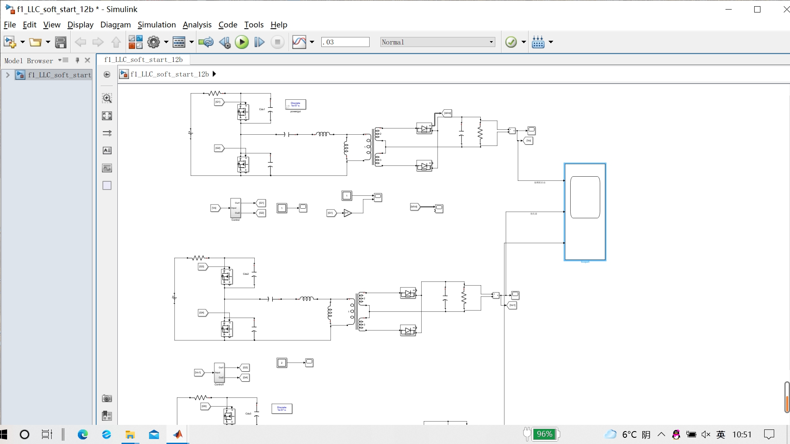Select the Zoom tool in palette
Image resolution: width=790 pixels, height=444 pixels.
(107, 98)
